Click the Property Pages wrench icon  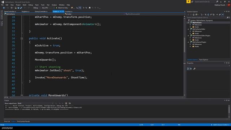click(195, 69)
